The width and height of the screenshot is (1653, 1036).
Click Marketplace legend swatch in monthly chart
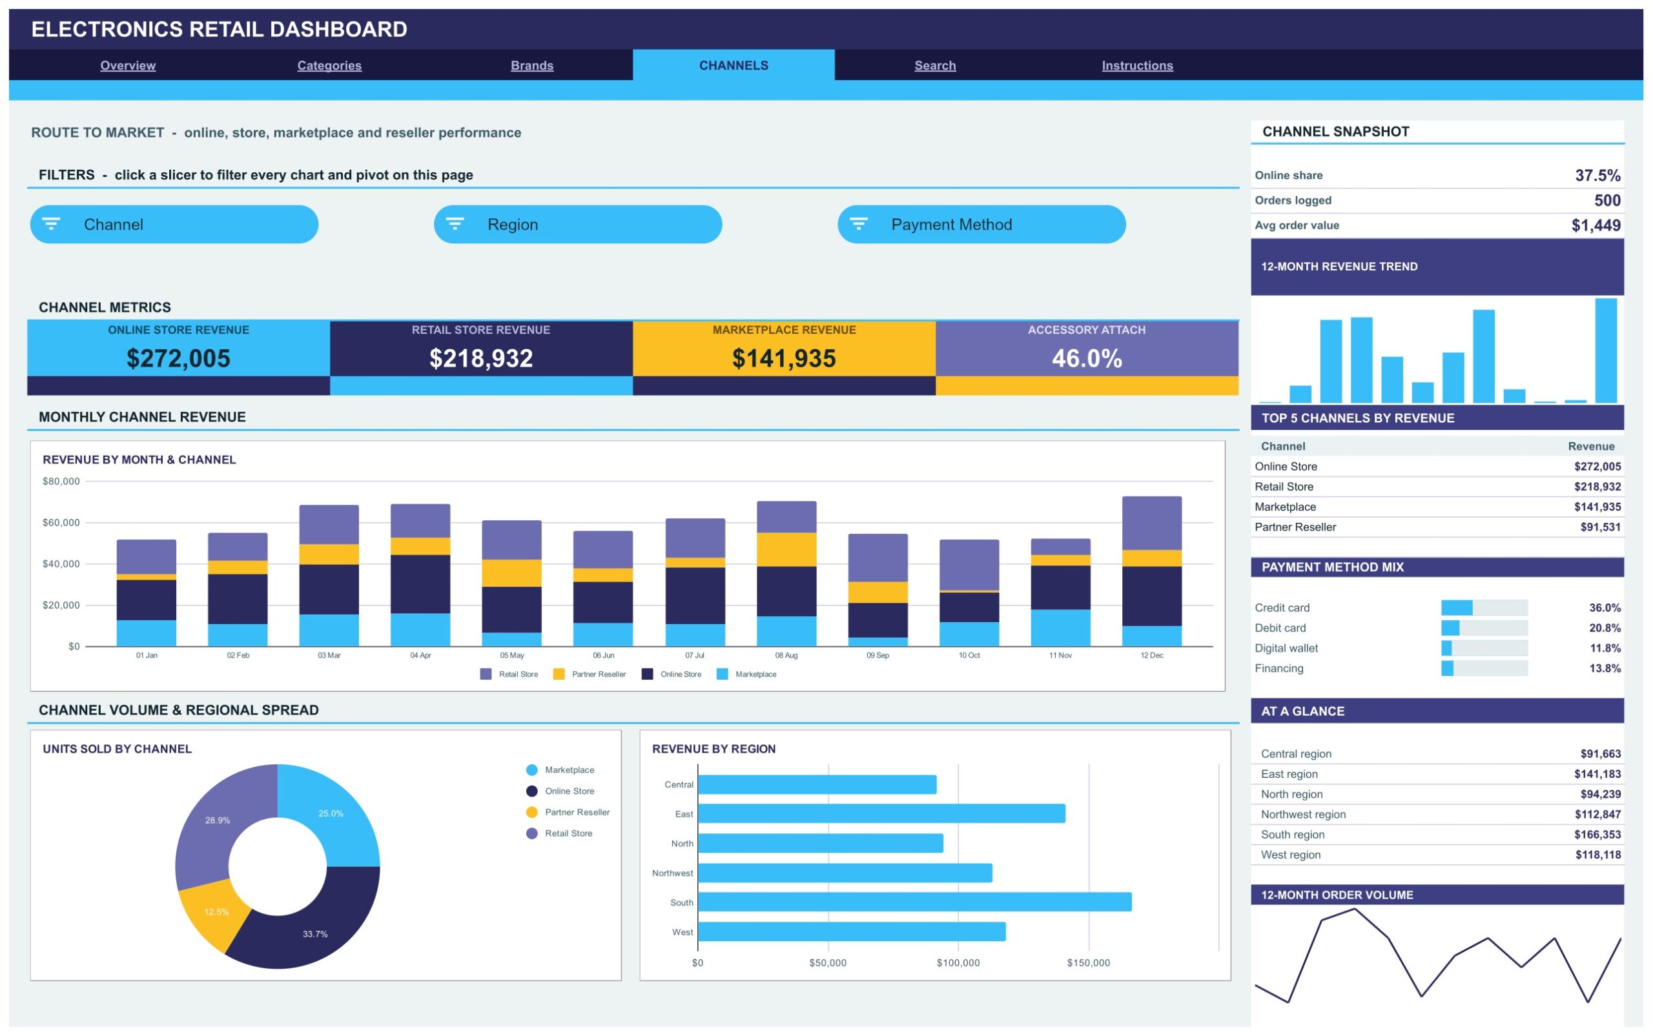tap(722, 675)
